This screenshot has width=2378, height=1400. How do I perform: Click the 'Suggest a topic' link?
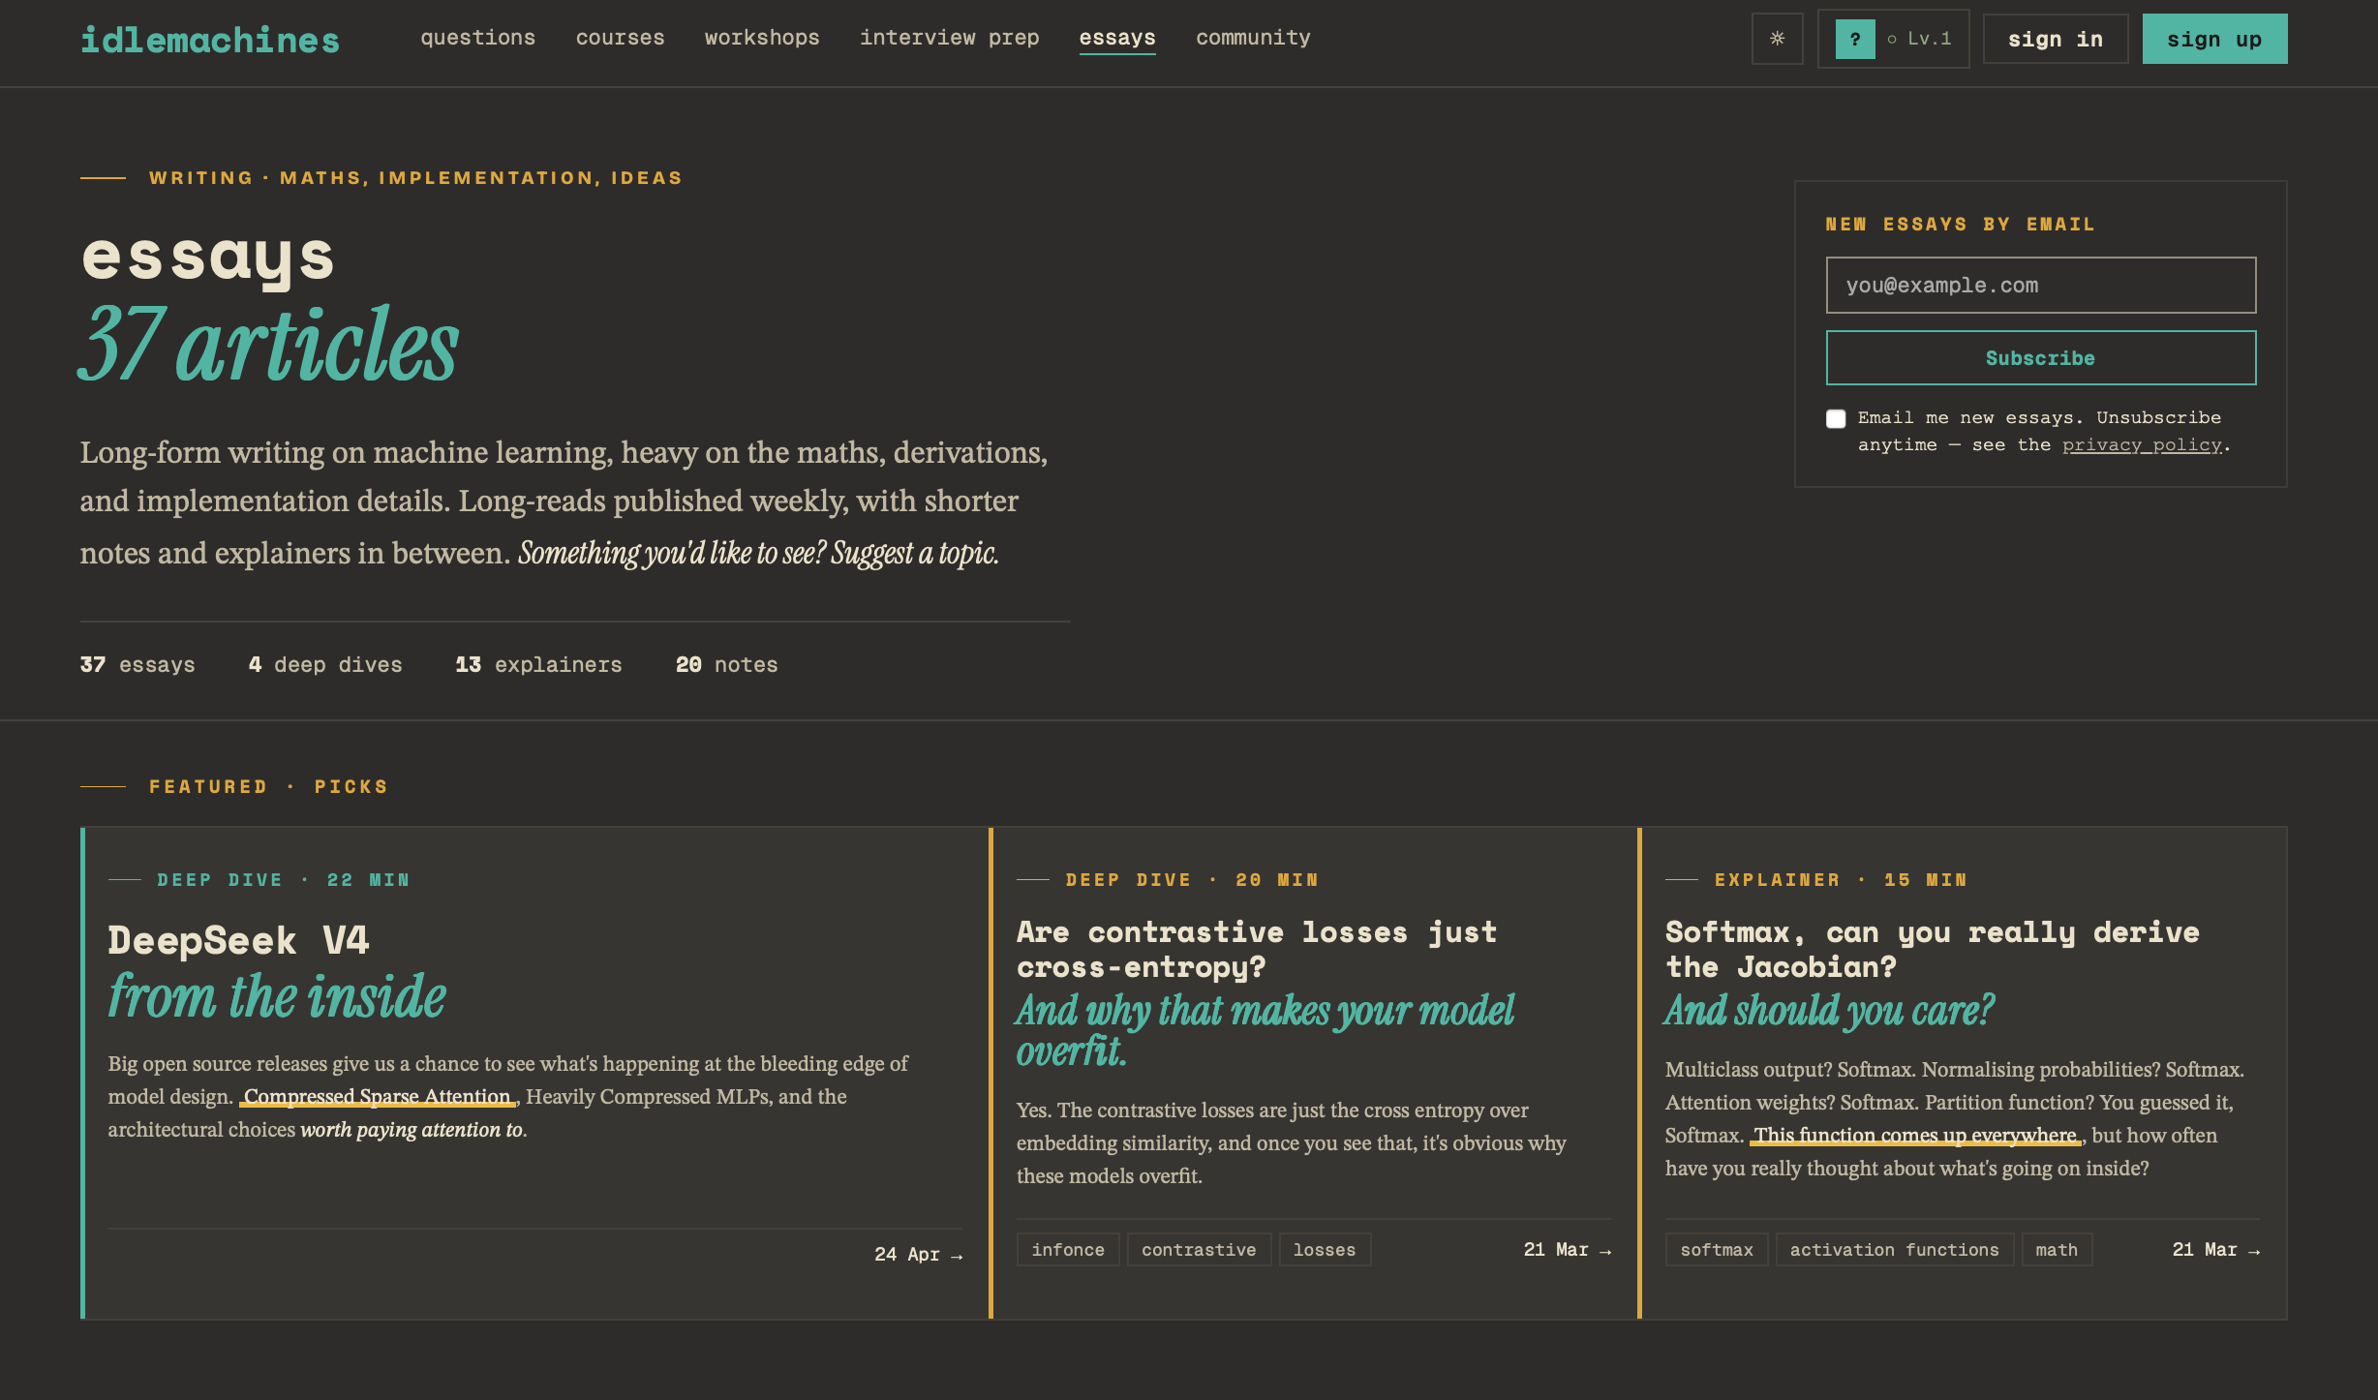click(x=915, y=553)
